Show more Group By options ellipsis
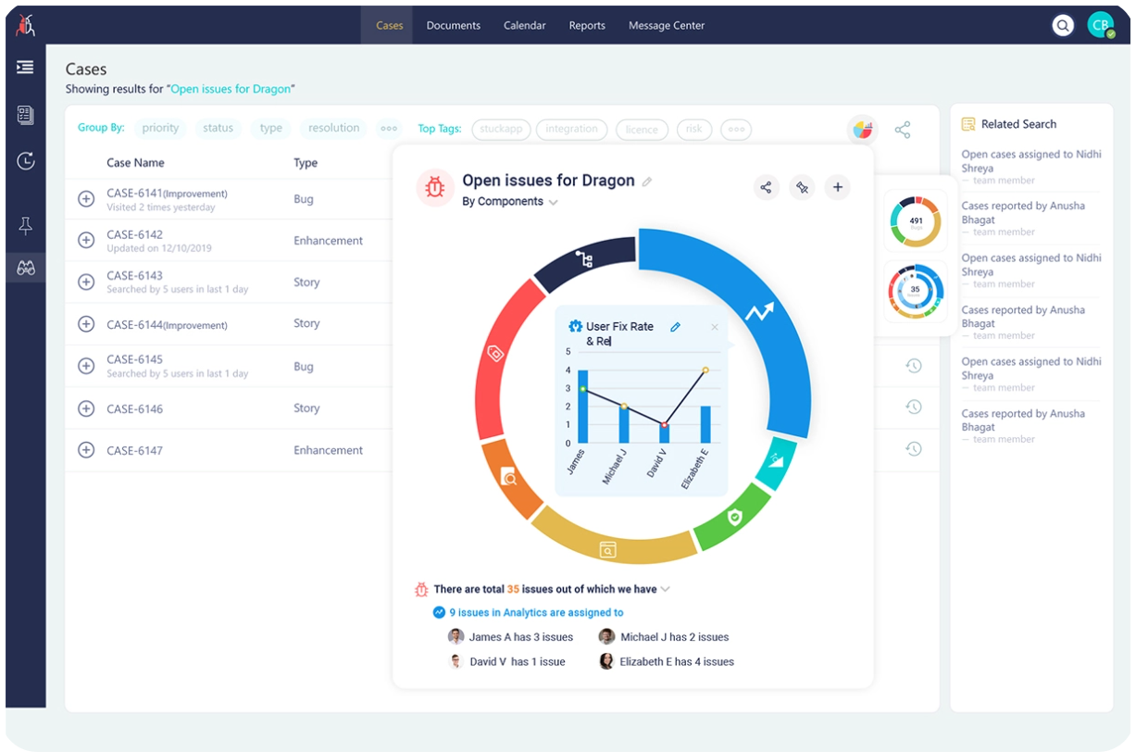 390,129
